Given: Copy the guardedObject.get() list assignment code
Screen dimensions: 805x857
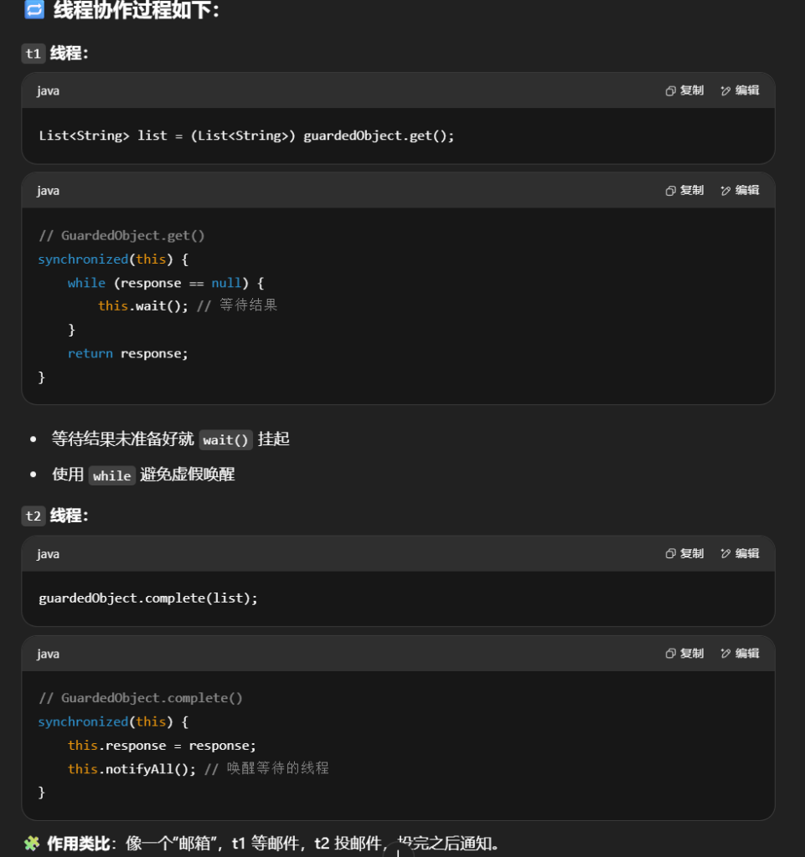Looking at the screenshot, I should pos(684,90).
